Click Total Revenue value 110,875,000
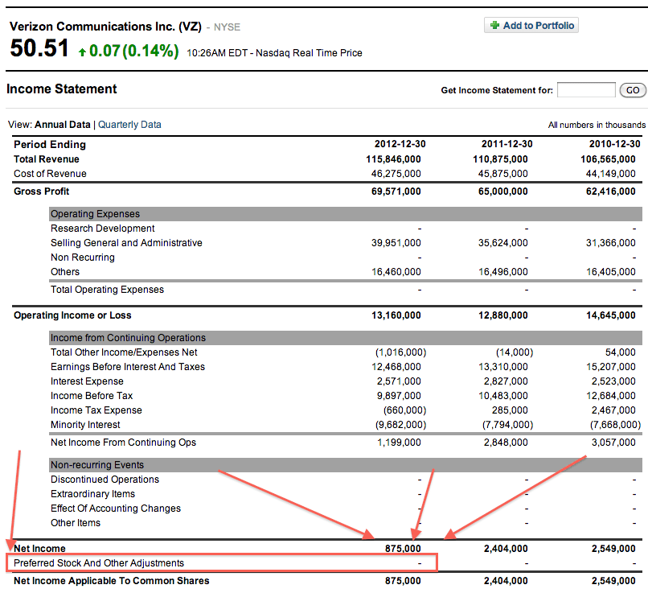 point(500,159)
